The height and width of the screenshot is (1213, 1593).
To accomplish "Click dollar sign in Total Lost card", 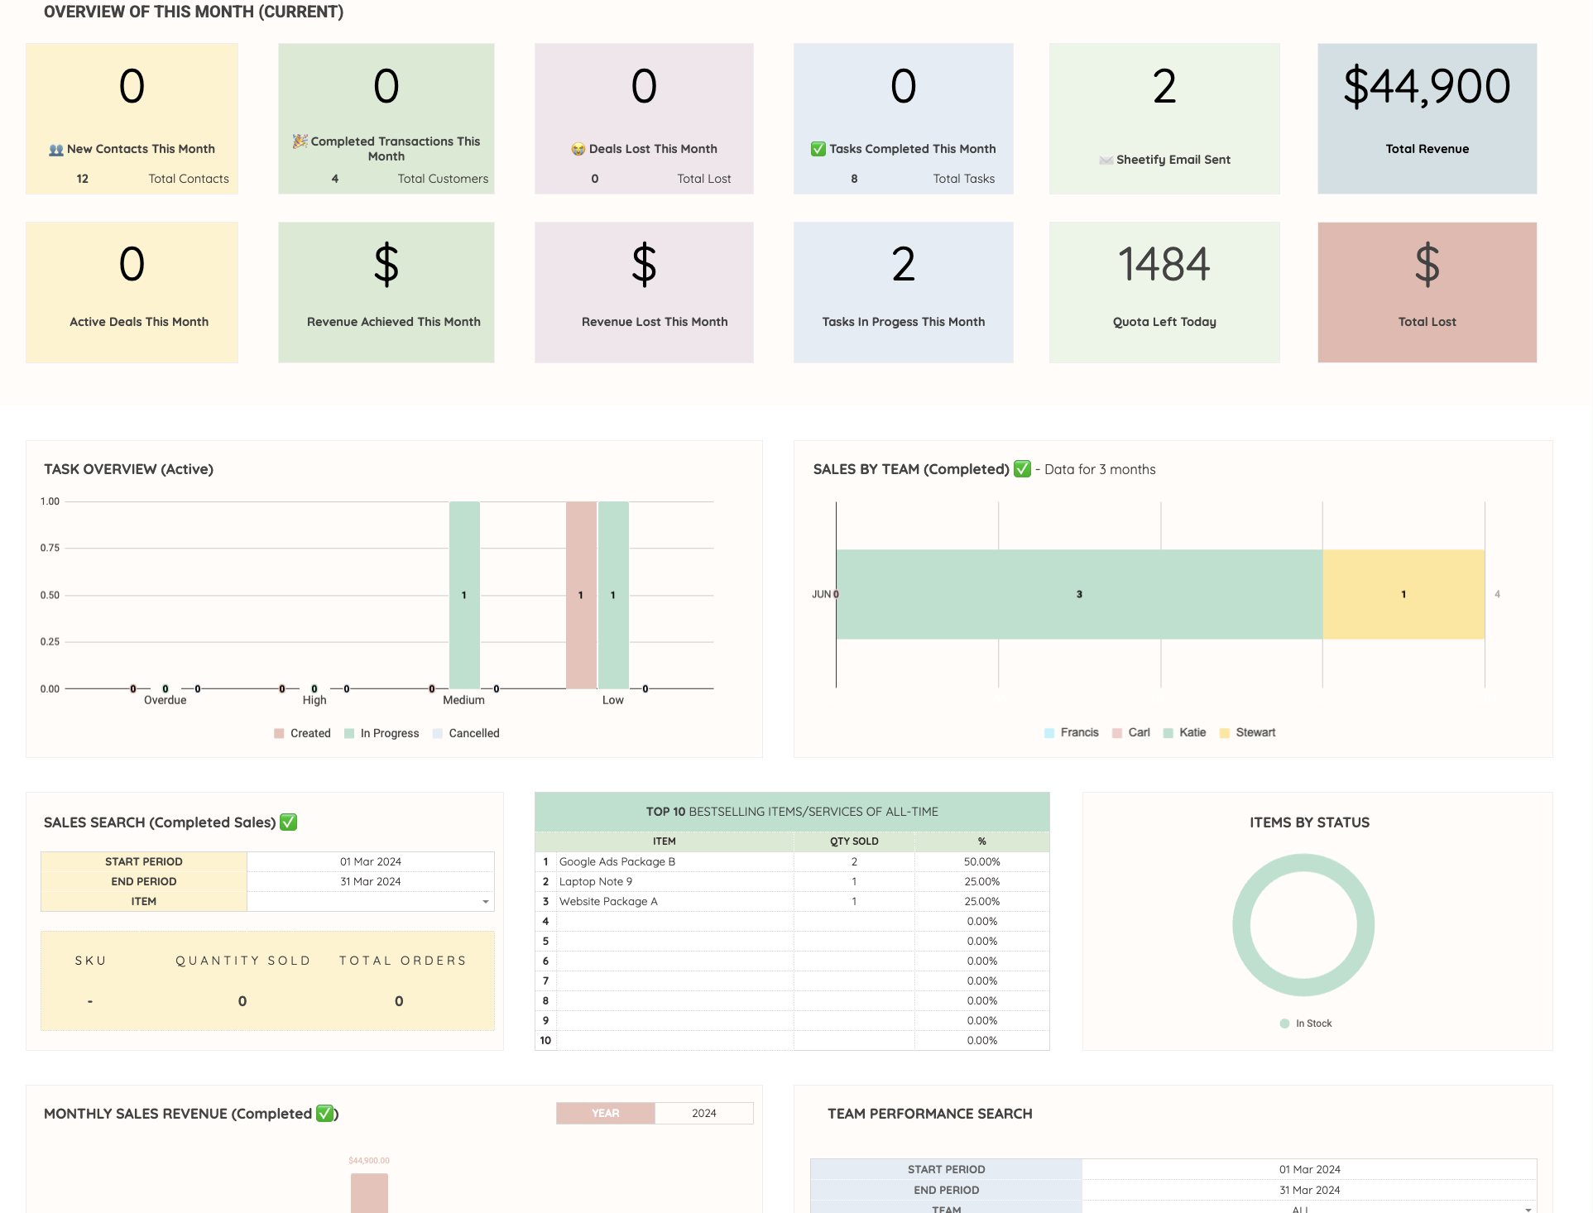I will [1427, 265].
